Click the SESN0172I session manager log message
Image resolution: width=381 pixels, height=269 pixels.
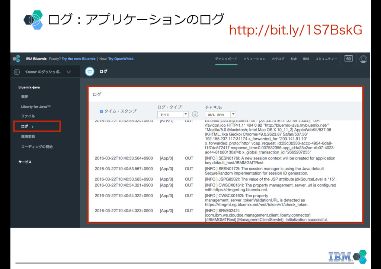265,171
